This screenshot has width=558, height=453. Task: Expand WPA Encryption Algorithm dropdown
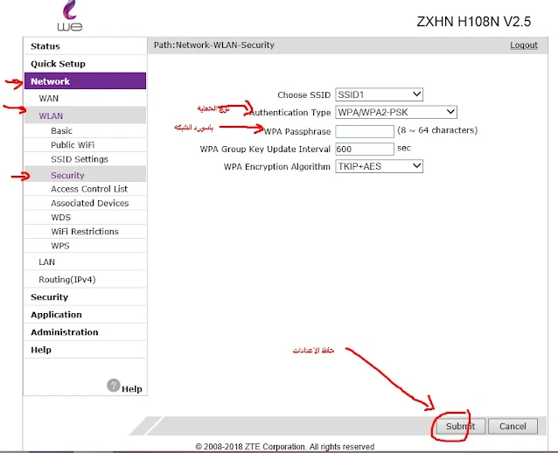point(379,166)
